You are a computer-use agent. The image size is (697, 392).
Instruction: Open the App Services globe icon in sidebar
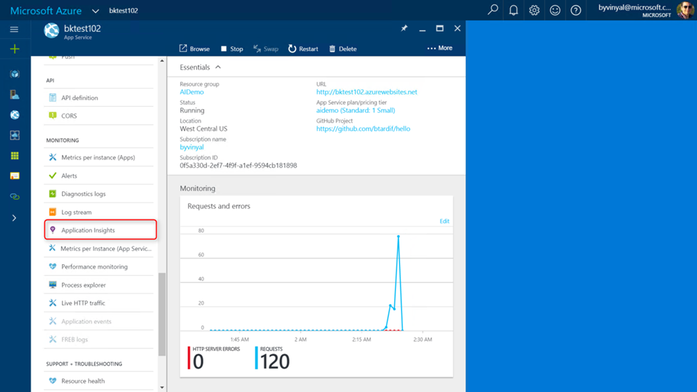tap(15, 114)
